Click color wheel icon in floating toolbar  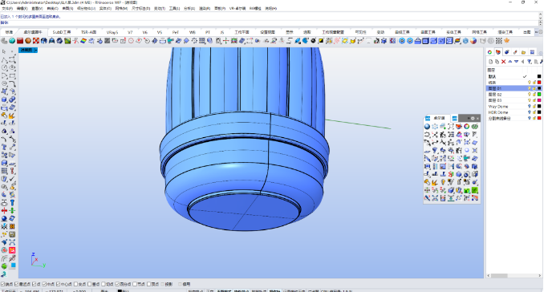click(467, 127)
